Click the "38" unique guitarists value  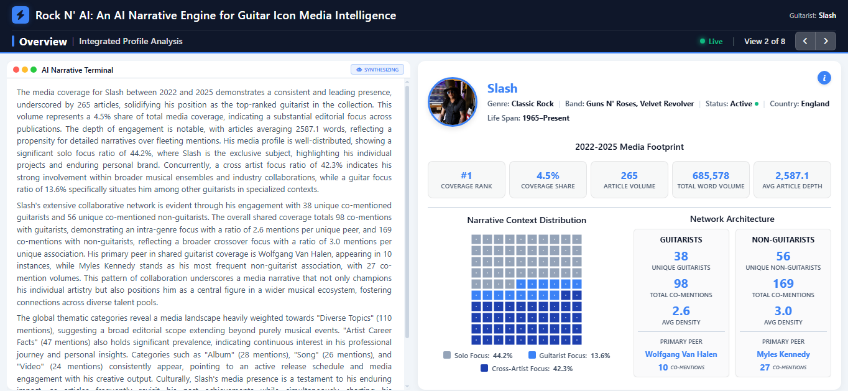(x=681, y=256)
